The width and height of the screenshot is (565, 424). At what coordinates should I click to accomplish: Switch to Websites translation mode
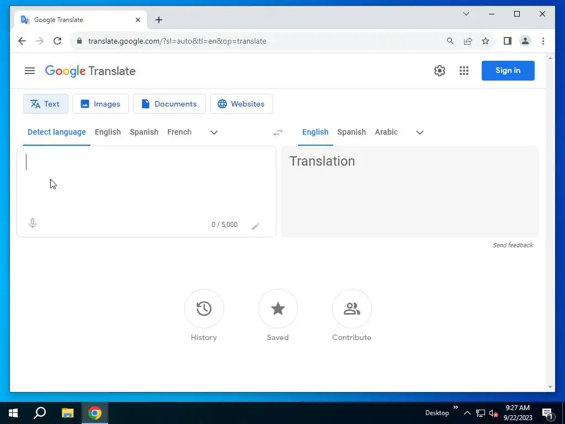[x=242, y=104]
